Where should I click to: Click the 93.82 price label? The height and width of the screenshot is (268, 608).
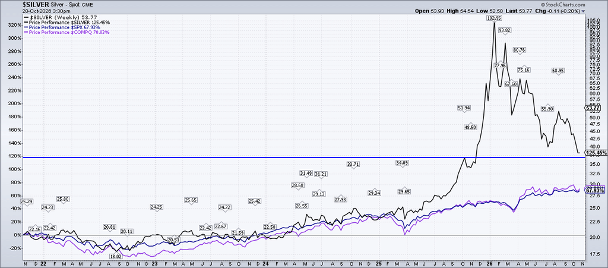pos(505,30)
